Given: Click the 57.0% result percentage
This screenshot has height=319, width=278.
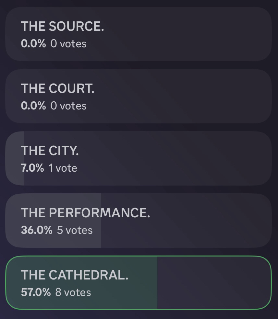Looking at the screenshot, I should point(36,292).
